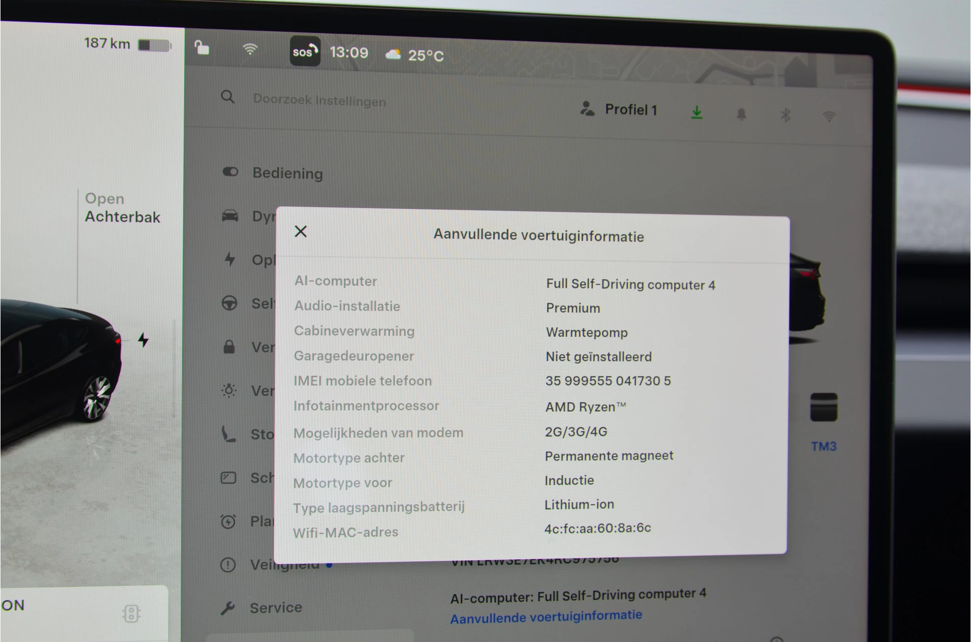Screen dimensions: 971x642
Task: Open the padlock settings category
Action: click(x=229, y=347)
